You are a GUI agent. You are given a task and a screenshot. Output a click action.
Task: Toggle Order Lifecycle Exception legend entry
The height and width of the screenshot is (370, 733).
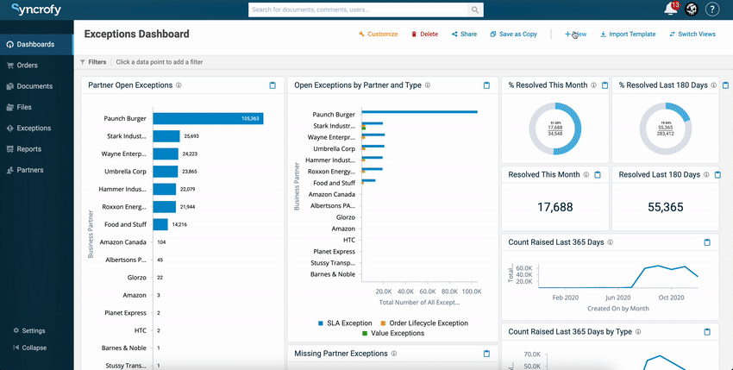[x=424, y=323]
